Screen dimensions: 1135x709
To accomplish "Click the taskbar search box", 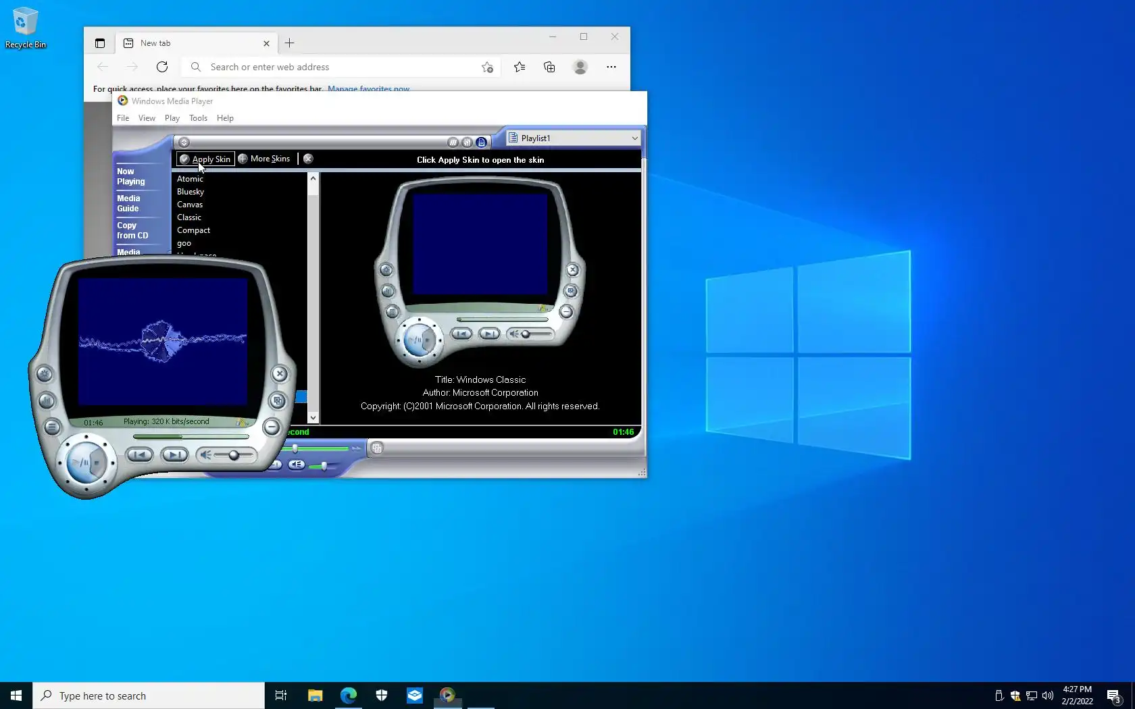I will (149, 695).
